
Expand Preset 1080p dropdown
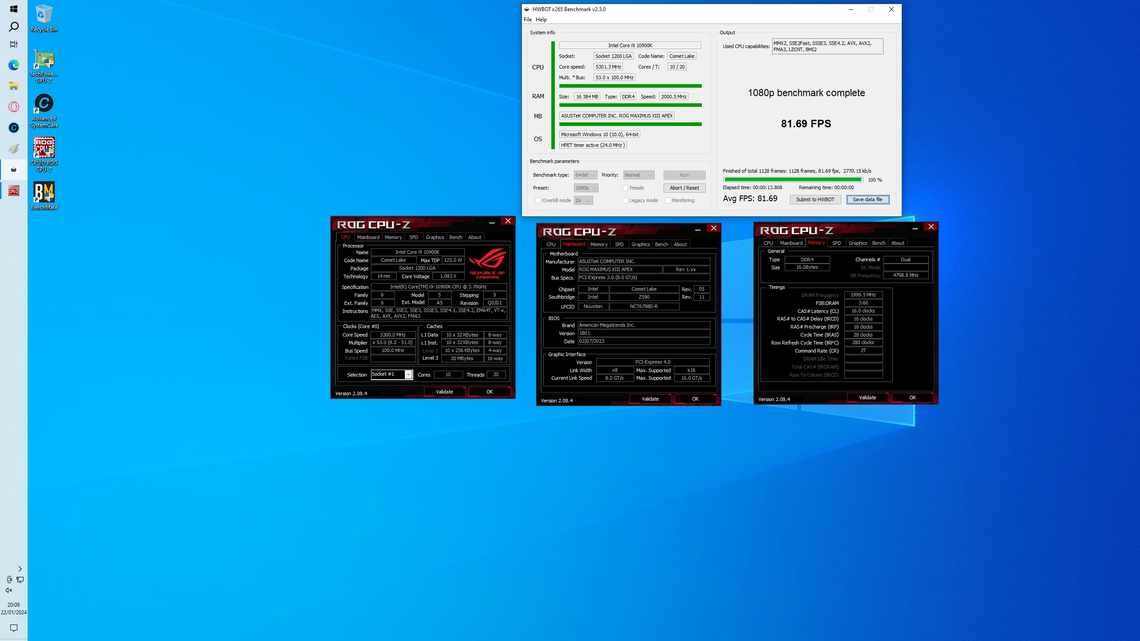tap(586, 188)
